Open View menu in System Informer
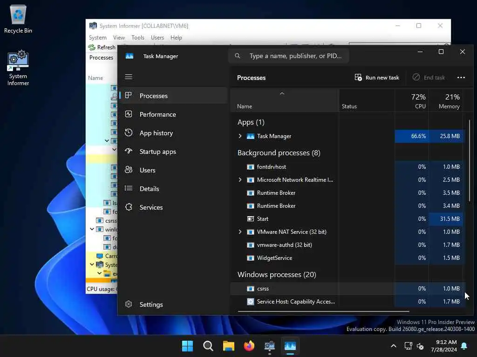477x357 pixels. [119, 38]
